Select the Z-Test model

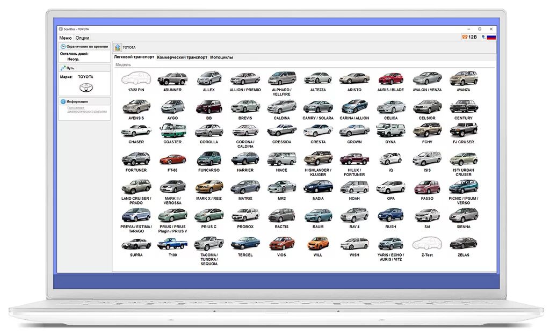click(427, 247)
